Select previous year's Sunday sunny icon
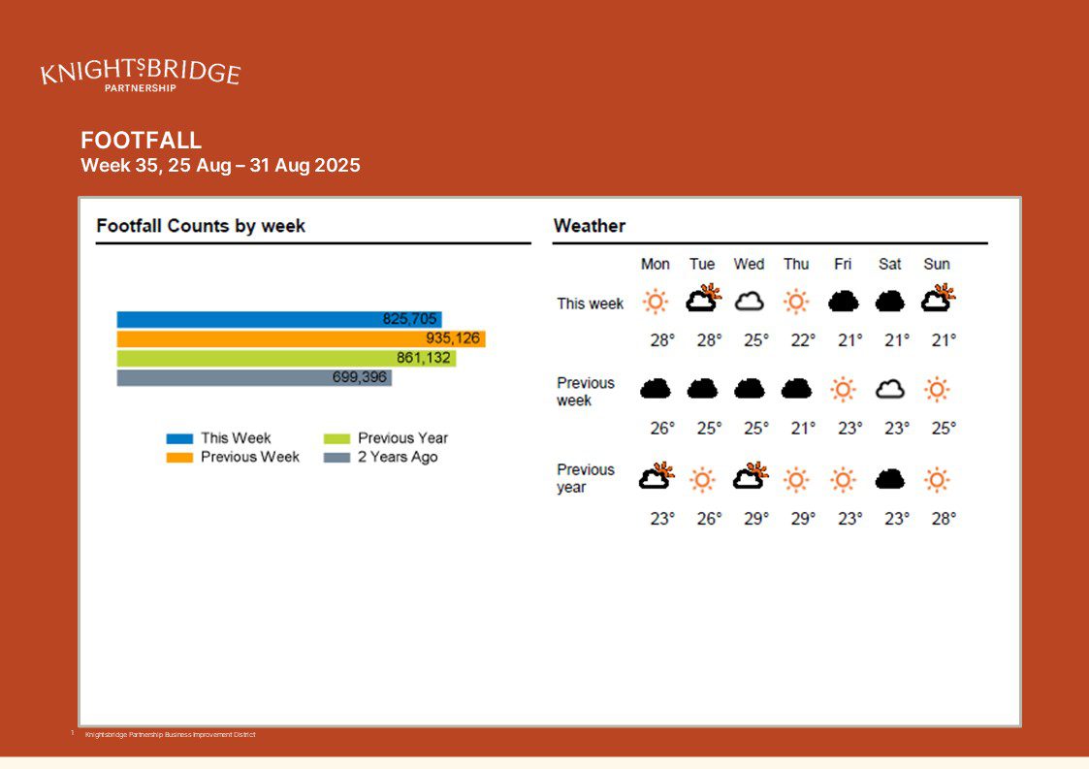This screenshot has height=769, width=1089. (x=937, y=479)
